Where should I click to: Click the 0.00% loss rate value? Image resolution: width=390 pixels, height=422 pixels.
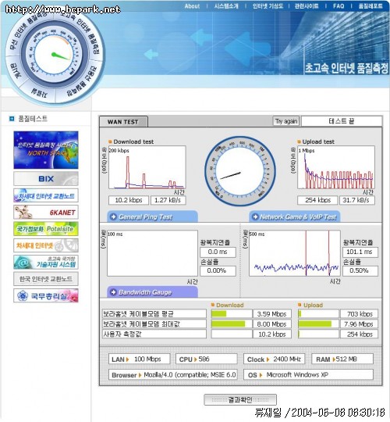[x=218, y=270]
